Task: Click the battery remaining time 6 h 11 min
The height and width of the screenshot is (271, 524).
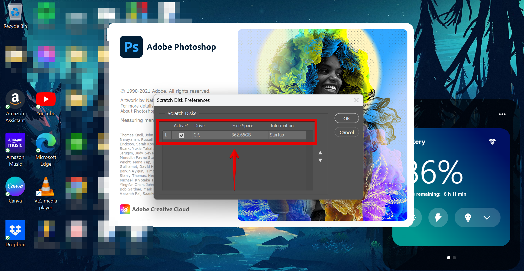Action: pyautogui.click(x=455, y=194)
